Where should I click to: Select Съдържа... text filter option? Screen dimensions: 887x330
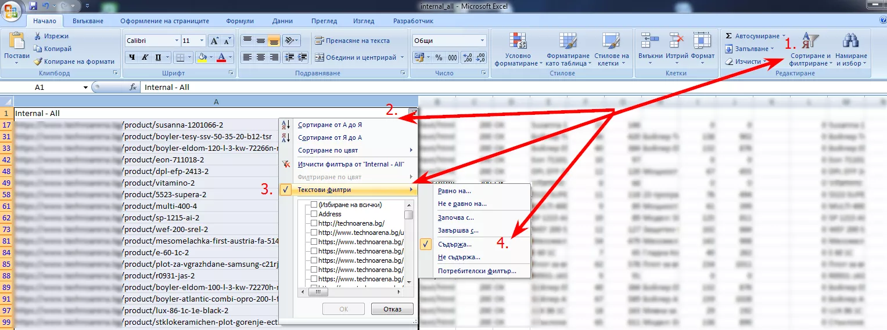[455, 244]
